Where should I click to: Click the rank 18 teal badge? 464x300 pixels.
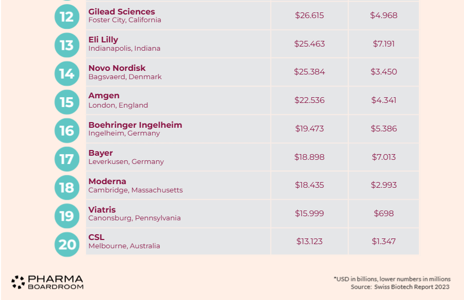point(67,187)
